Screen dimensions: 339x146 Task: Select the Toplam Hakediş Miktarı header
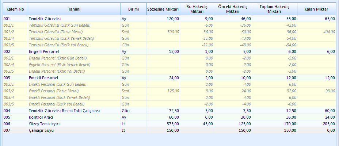pos(274,9)
